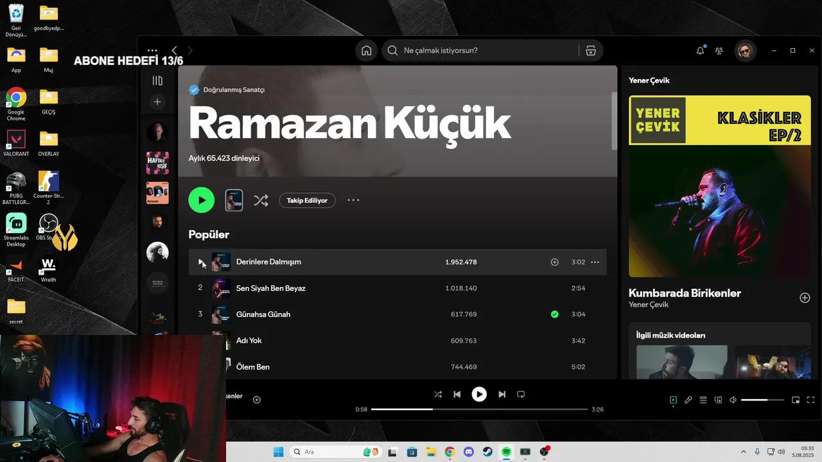Screen dimensions: 822x462
Task: Open Counter-Strike 2 desktop shortcut
Action: click(48, 188)
